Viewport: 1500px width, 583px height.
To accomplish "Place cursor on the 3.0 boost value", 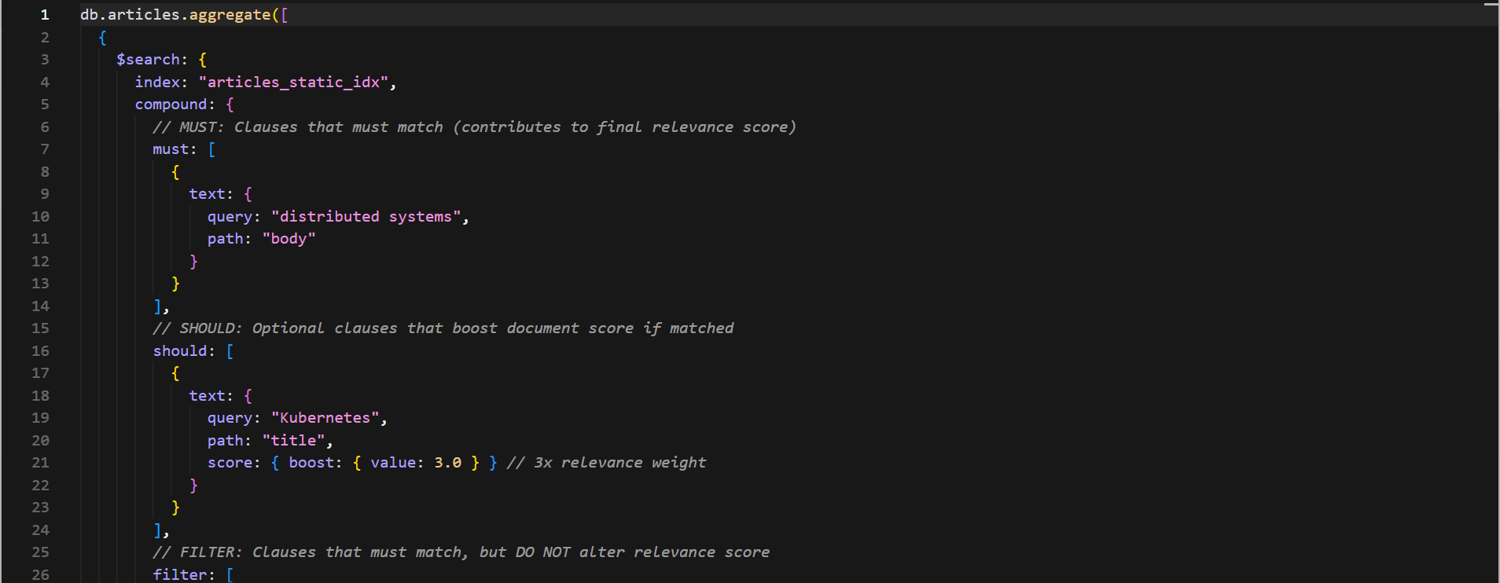I will 448,463.
